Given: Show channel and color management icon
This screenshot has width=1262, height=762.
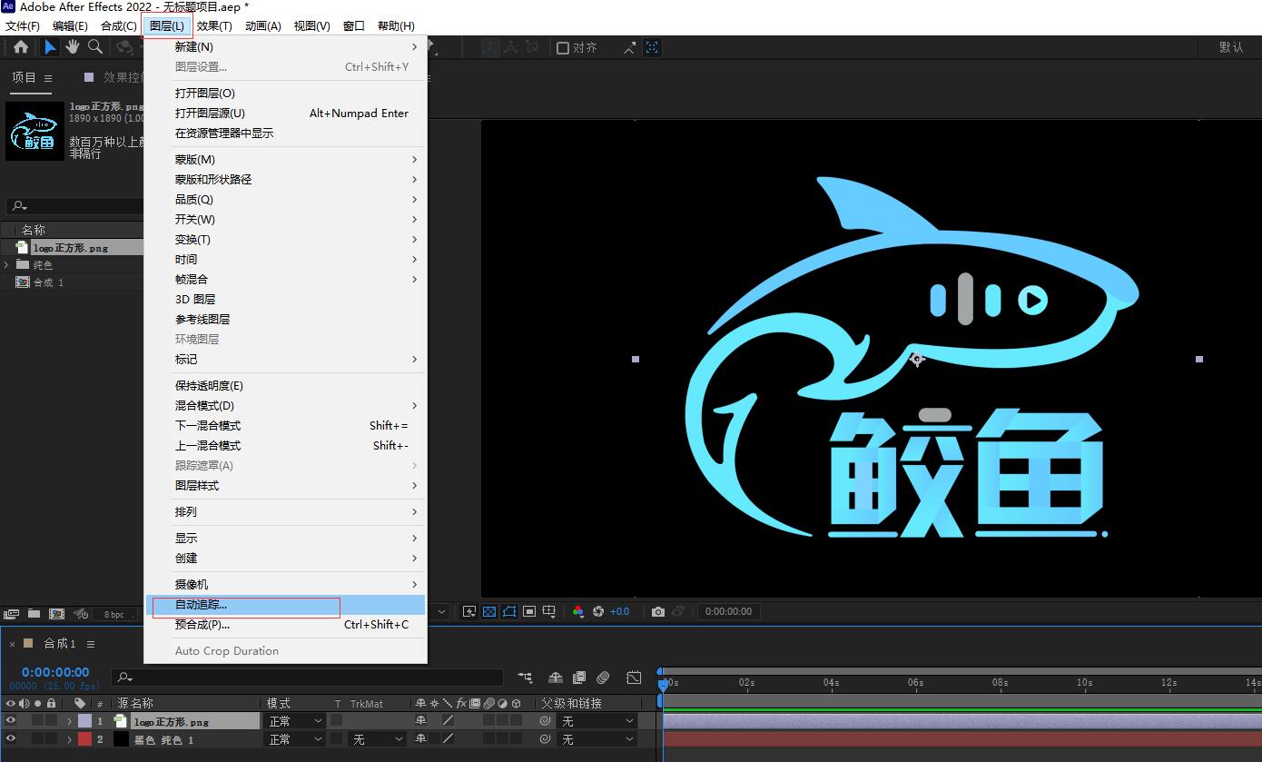Looking at the screenshot, I should pyautogui.click(x=578, y=611).
